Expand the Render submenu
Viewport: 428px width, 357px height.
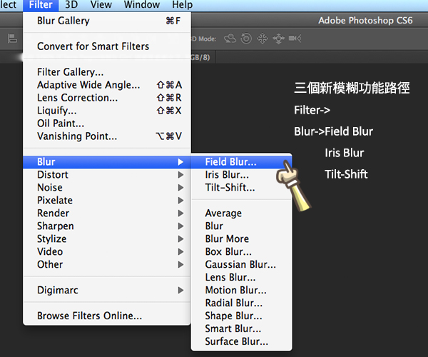click(x=107, y=213)
